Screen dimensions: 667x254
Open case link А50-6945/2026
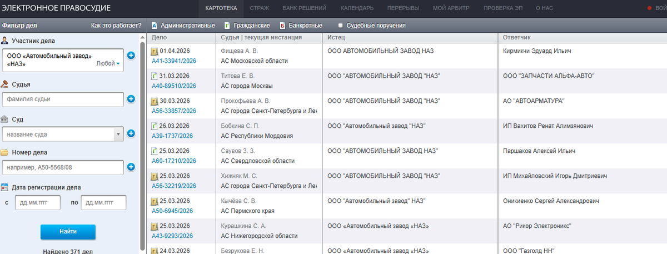tap(172, 211)
